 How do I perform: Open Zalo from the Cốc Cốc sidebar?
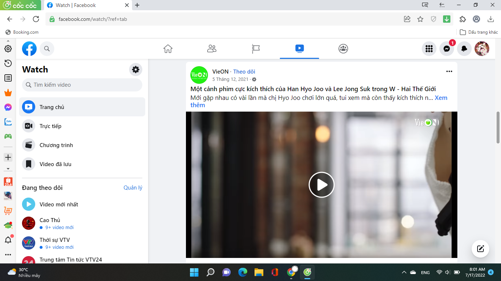(8, 122)
